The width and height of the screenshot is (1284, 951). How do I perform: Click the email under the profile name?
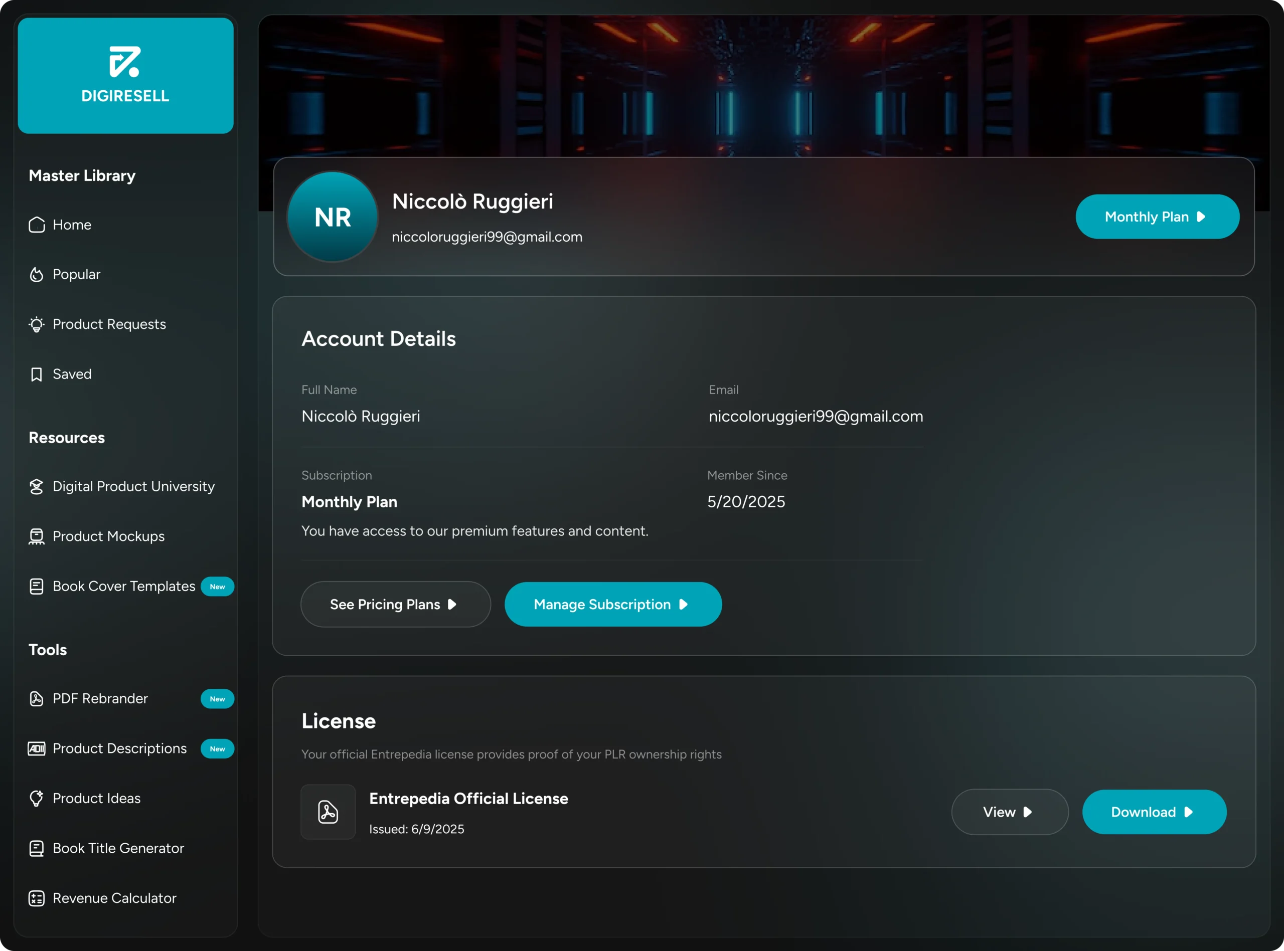[487, 237]
